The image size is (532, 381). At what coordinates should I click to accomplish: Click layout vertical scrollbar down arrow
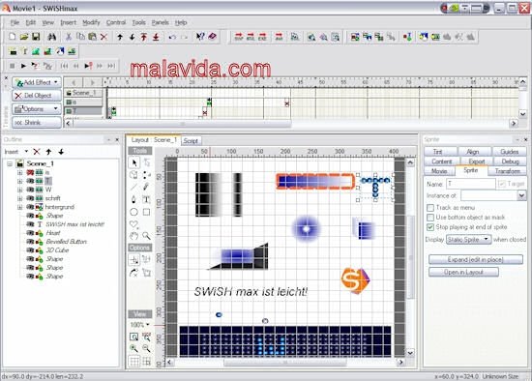[x=410, y=353]
